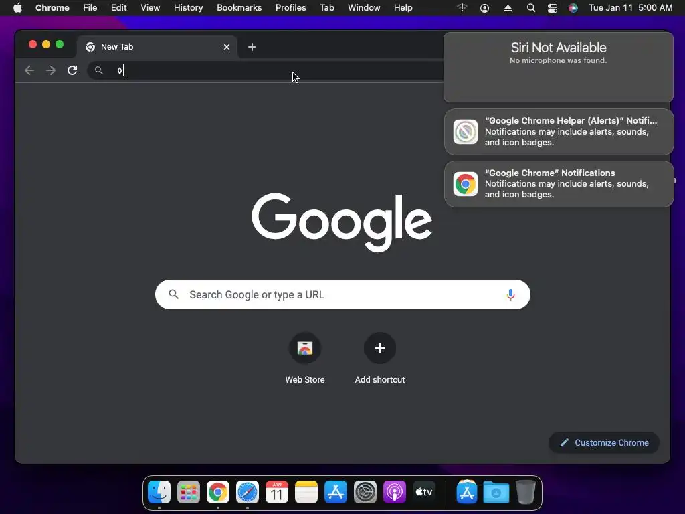Viewport: 685px width, 514px height.
Task: Click the Add shortcut plus icon
Action: pyautogui.click(x=380, y=348)
